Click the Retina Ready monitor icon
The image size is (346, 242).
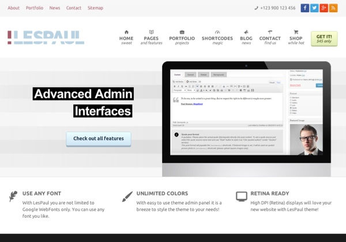tap(242, 196)
